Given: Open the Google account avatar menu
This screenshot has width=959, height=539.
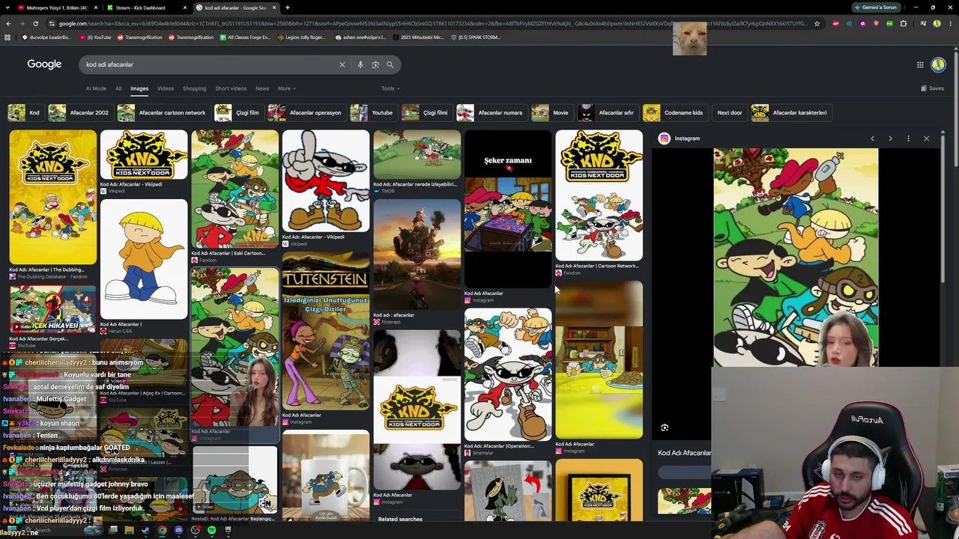Looking at the screenshot, I should (938, 65).
